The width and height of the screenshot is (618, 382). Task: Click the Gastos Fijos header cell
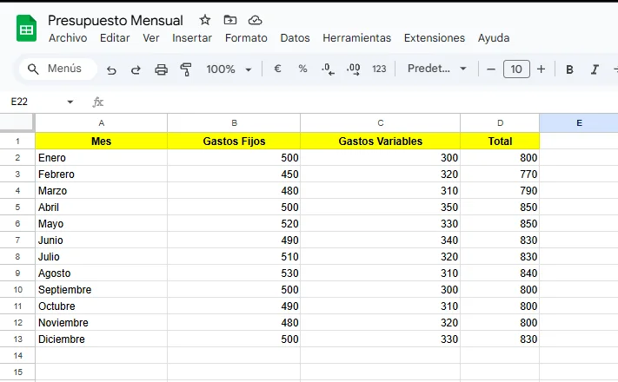[x=234, y=141]
